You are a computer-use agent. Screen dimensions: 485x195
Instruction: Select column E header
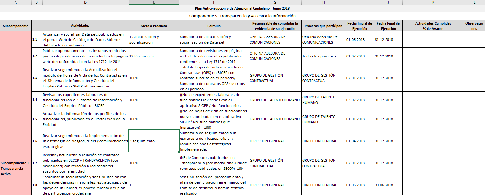pos(154,2)
